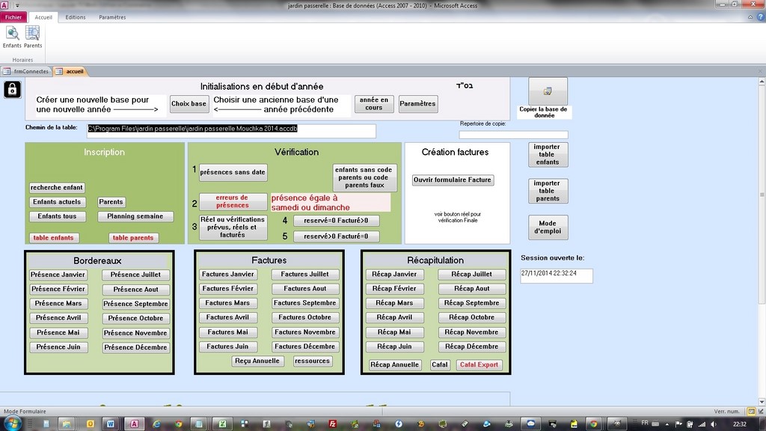Image resolution: width=766 pixels, height=431 pixels.
Task: Click the Chemin de la table path field
Action: (x=230, y=130)
